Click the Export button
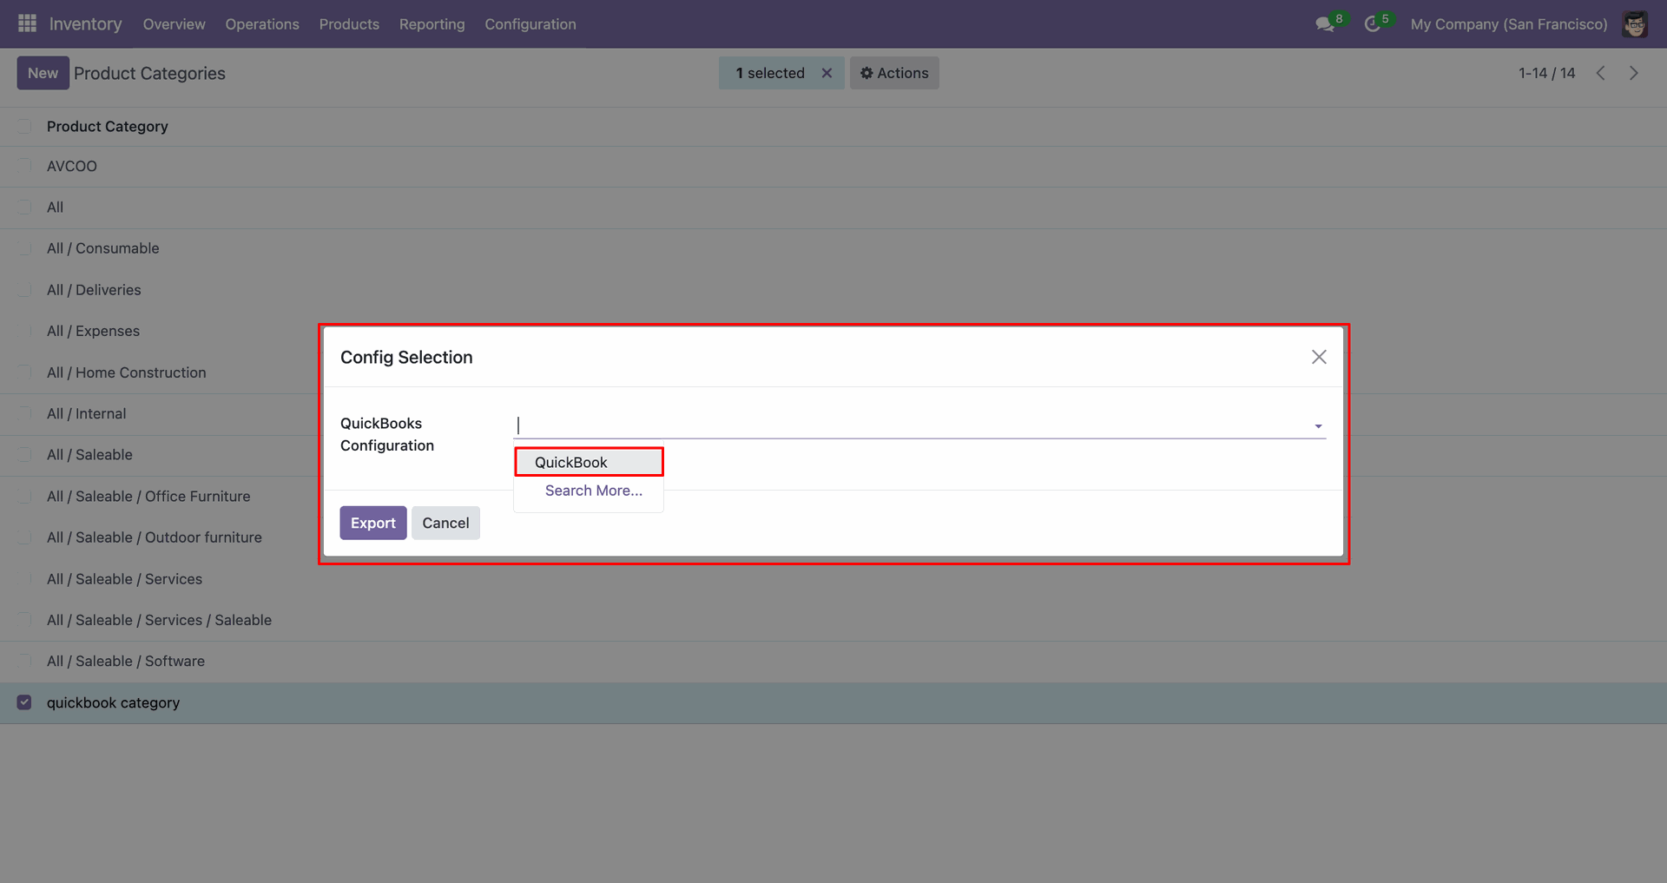Image resolution: width=1667 pixels, height=883 pixels. (x=373, y=523)
